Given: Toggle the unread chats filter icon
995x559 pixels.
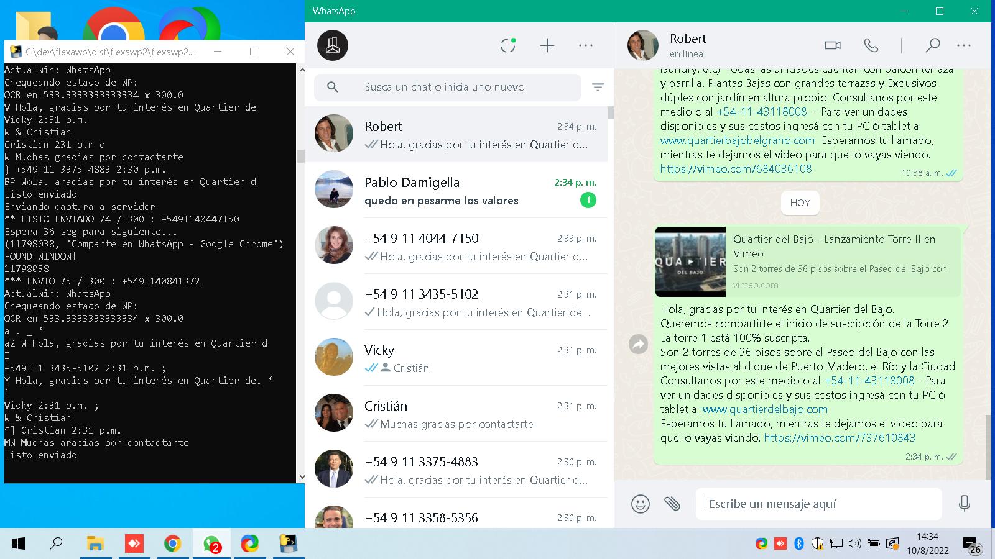Looking at the screenshot, I should [598, 88].
